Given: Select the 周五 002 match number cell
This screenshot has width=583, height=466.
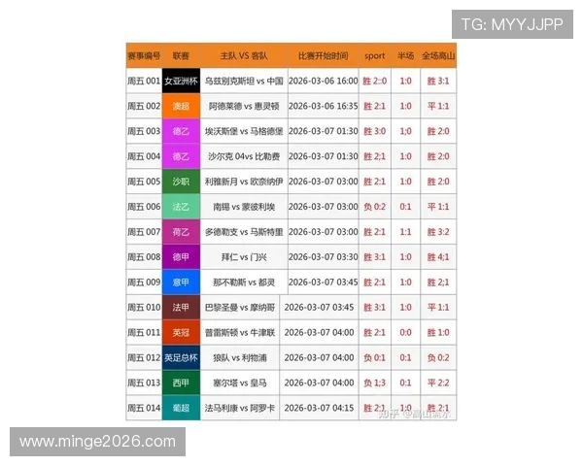Looking at the screenshot, I should [144, 106].
